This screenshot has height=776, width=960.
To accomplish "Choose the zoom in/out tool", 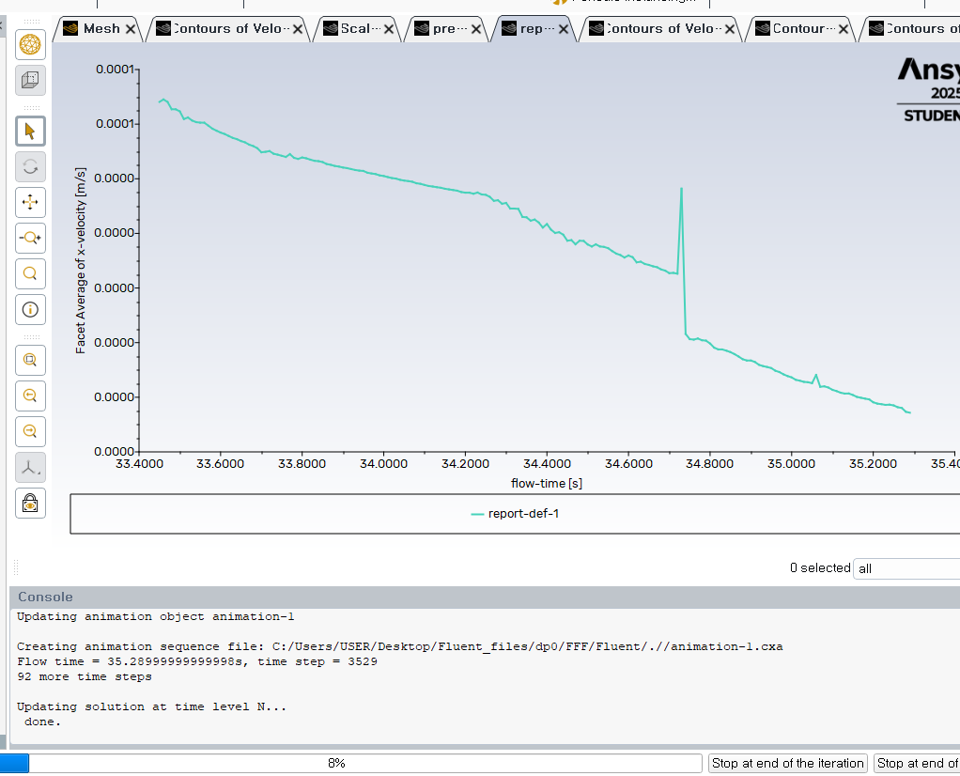I will pyautogui.click(x=30, y=238).
